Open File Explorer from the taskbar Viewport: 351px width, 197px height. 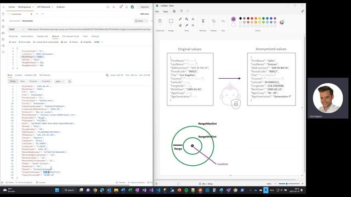pyautogui.click(x=116, y=190)
